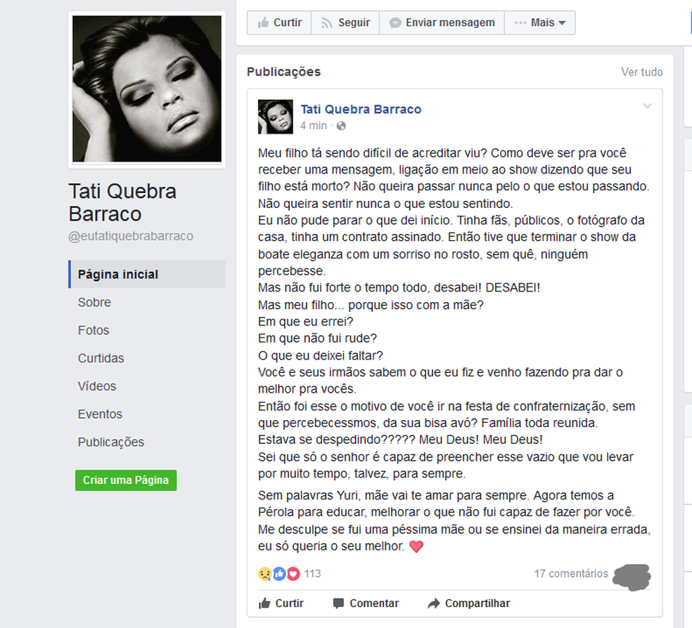Click the green Criar uma Página button
The width and height of the screenshot is (692, 628).
[126, 480]
